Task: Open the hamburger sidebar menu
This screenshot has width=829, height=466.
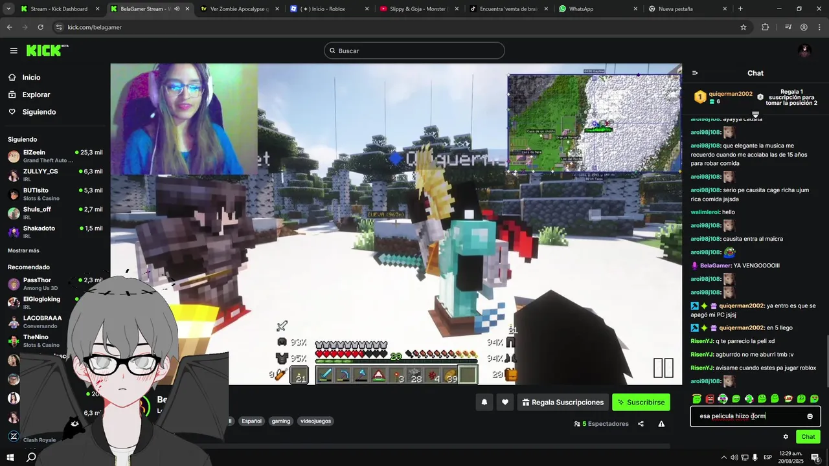Action: (14, 50)
